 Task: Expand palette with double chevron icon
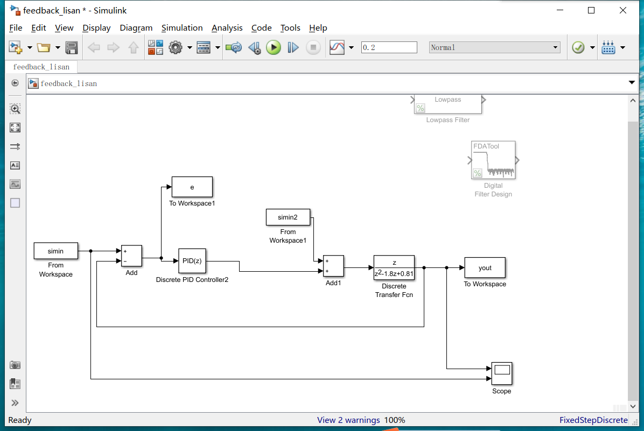tap(15, 403)
